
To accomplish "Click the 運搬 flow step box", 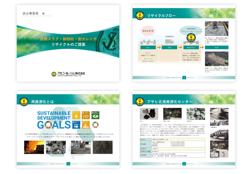I will tap(169, 47).
